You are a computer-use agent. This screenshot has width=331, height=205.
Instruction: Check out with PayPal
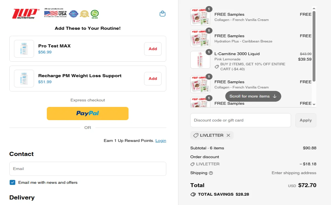point(88,113)
